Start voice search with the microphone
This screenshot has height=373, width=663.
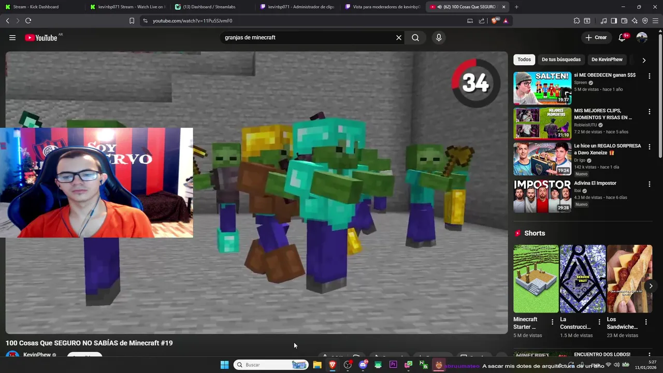439,38
